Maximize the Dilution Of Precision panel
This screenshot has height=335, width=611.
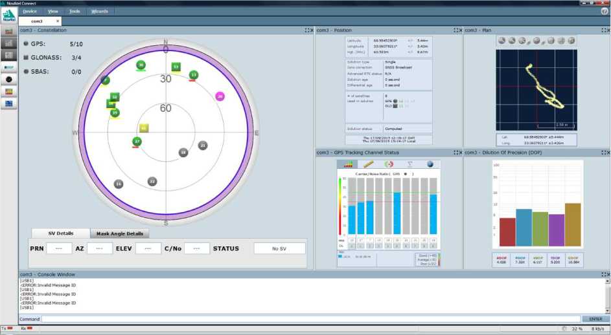click(601, 153)
